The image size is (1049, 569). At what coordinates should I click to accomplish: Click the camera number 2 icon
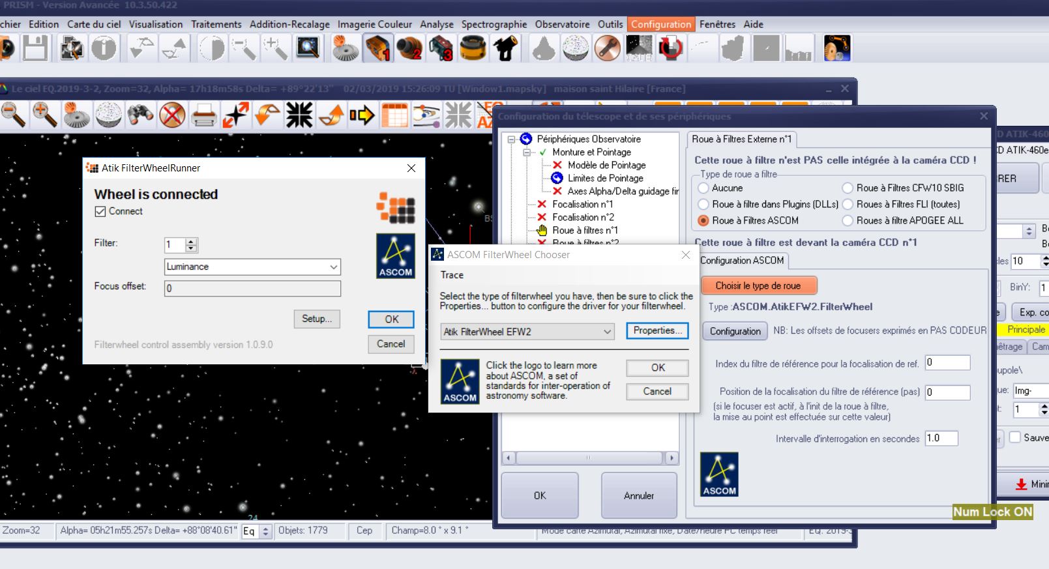(x=409, y=49)
